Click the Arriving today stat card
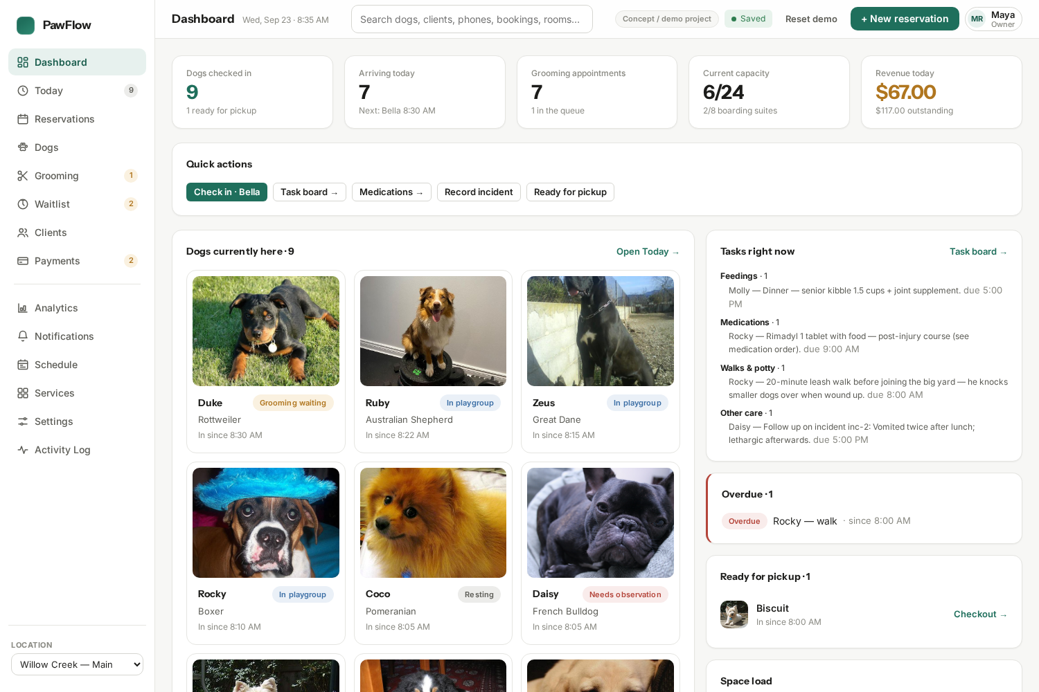Viewport: 1039px width, 692px height. [x=425, y=92]
